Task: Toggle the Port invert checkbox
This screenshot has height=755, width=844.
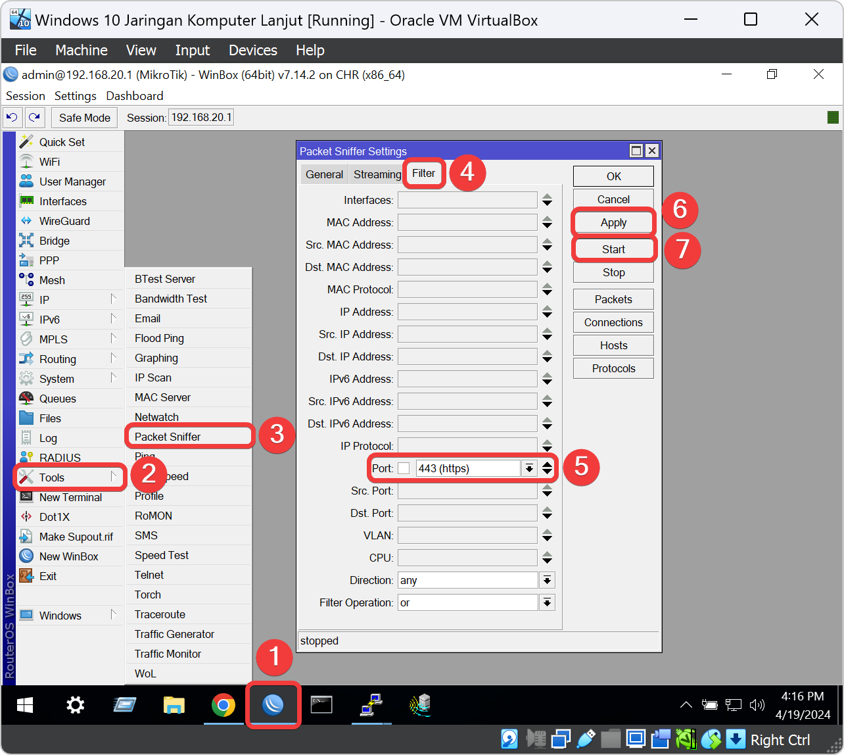Action: 404,468
